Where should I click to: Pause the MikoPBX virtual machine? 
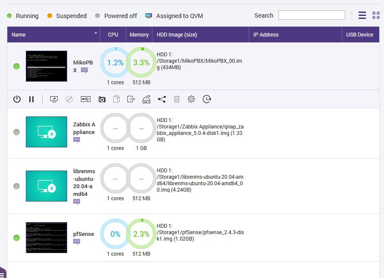[x=31, y=99]
